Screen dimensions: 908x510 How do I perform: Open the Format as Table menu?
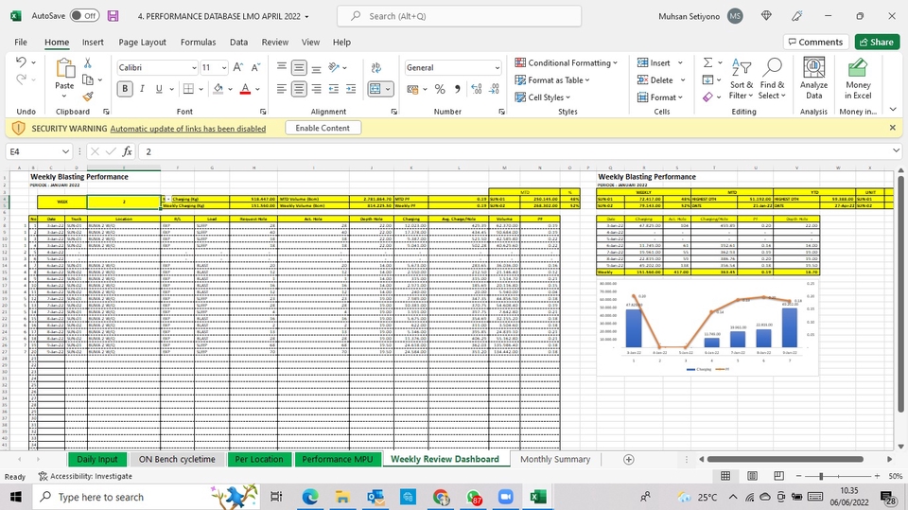pos(552,80)
